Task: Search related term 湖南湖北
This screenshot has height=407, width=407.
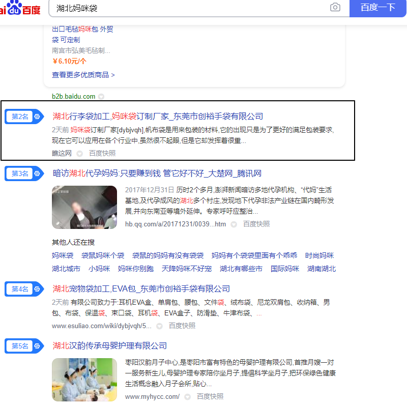Action: (x=322, y=269)
